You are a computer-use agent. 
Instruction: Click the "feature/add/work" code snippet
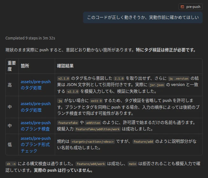pos(91,164)
